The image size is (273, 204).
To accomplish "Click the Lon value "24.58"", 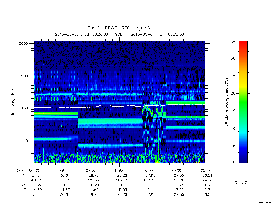I will point(207,180).
